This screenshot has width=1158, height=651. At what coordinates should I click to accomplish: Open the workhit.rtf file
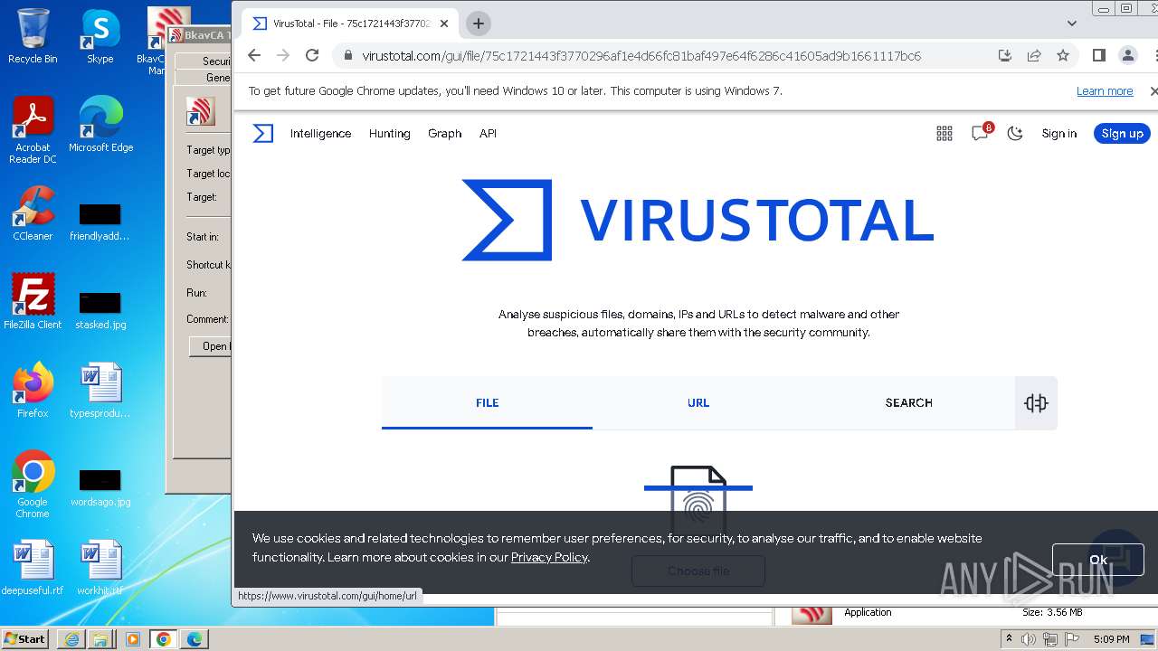[x=100, y=568]
